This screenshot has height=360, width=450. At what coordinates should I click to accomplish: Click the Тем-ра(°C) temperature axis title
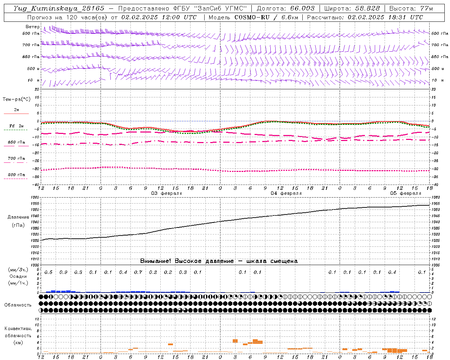click(17, 99)
